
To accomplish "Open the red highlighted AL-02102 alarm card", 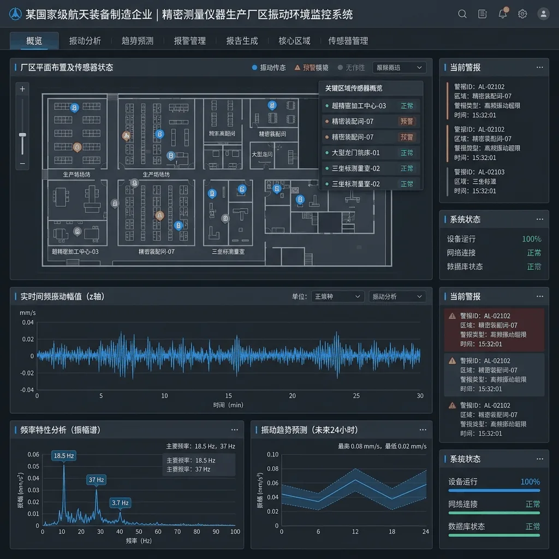I will point(493,330).
